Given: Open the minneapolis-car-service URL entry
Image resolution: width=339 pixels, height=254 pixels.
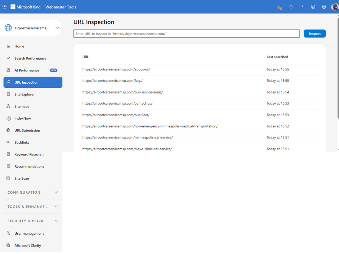Looking at the screenshot, I should (199, 137).
